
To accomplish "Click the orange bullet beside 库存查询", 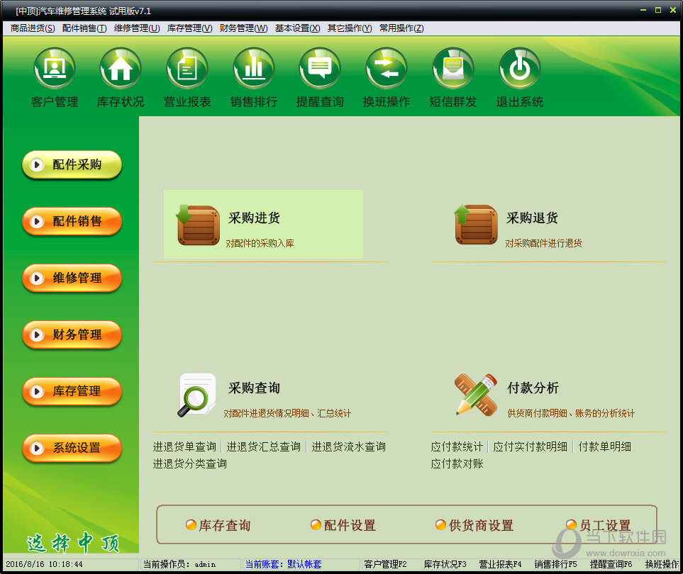I will (x=191, y=525).
